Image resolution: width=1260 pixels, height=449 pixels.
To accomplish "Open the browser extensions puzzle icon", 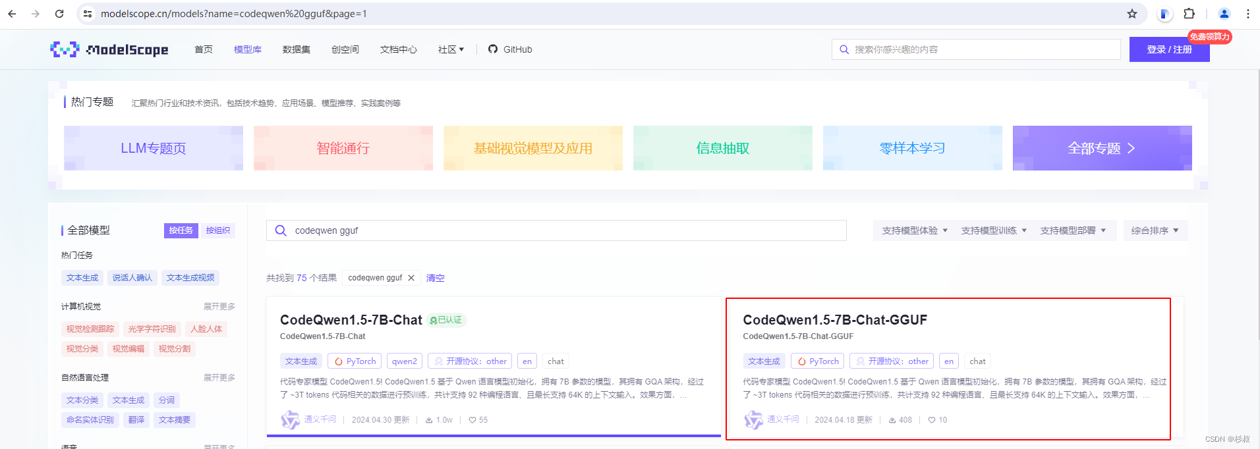I will (1189, 14).
